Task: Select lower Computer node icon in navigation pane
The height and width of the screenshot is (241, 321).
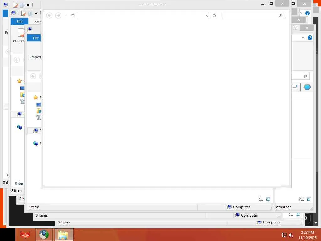Action: [36, 131]
